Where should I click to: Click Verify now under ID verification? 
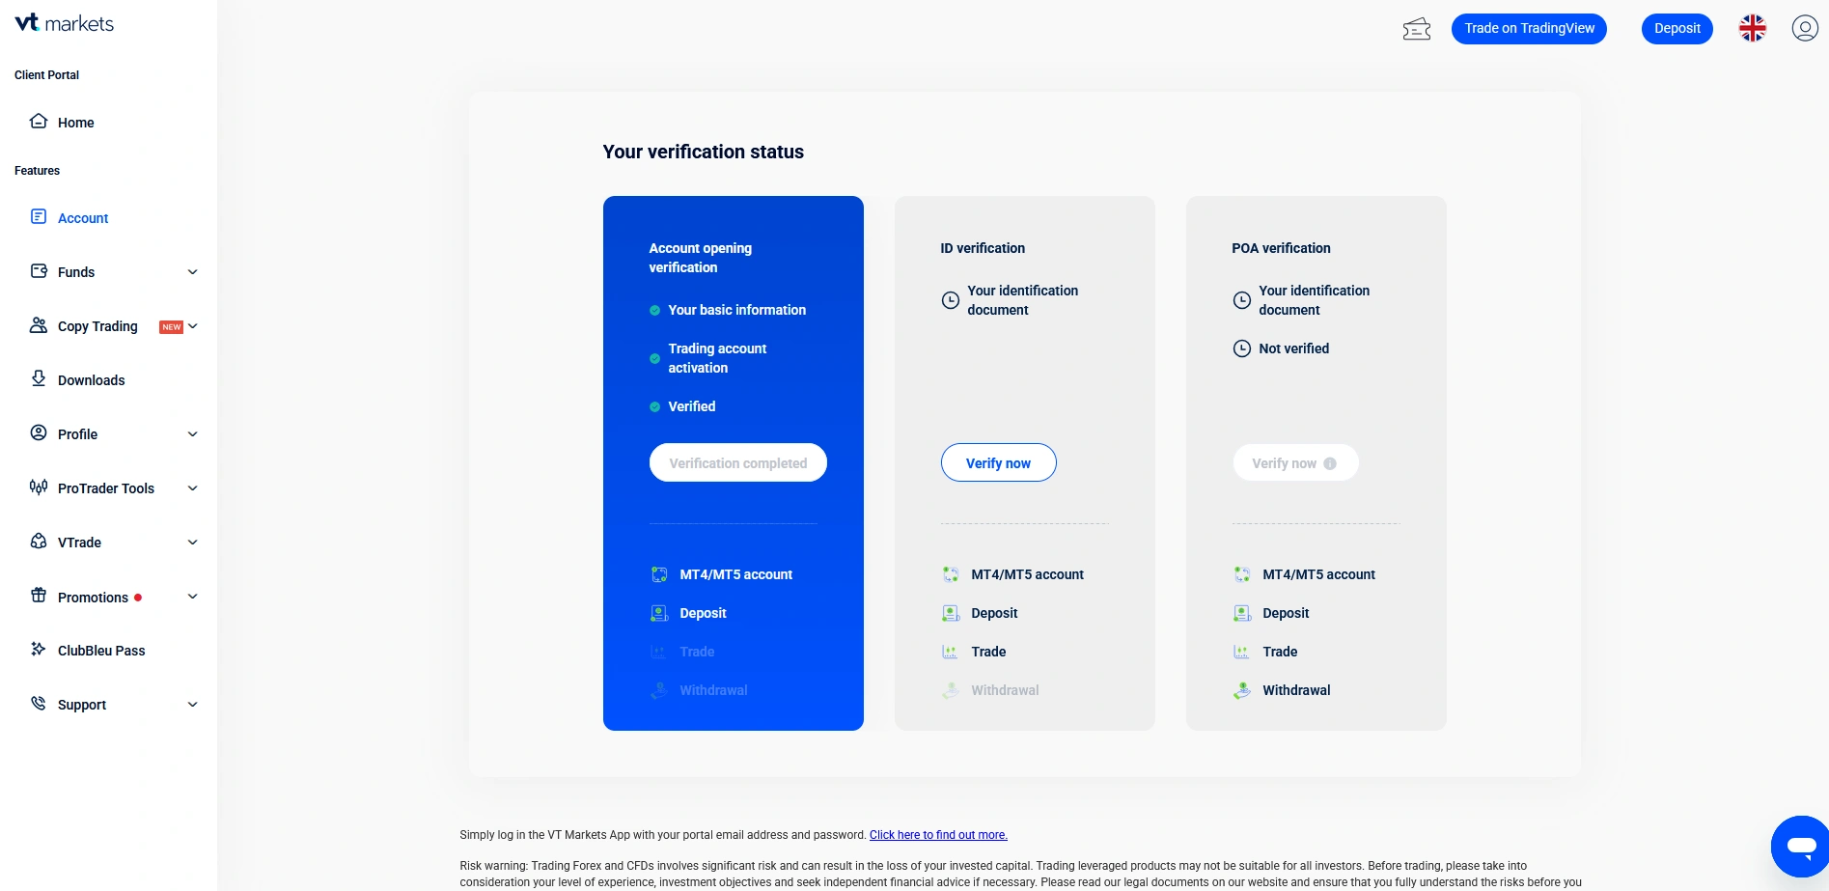point(998,463)
